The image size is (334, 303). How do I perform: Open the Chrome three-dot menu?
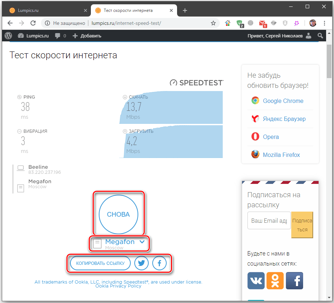click(x=325, y=23)
